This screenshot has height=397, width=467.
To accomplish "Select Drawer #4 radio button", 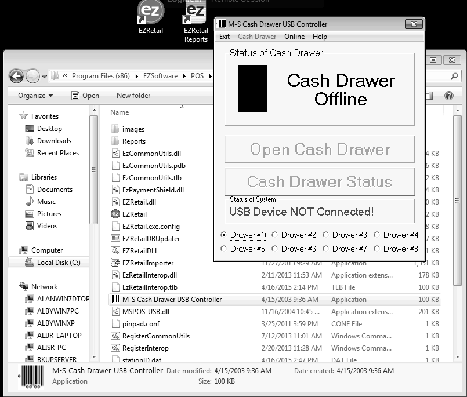I will click(377, 235).
